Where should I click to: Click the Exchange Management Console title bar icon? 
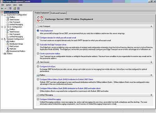point(2,1)
